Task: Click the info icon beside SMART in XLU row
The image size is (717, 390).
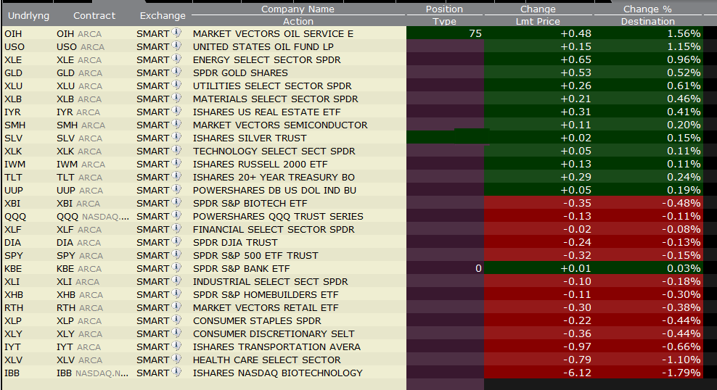Action: [x=176, y=85]
